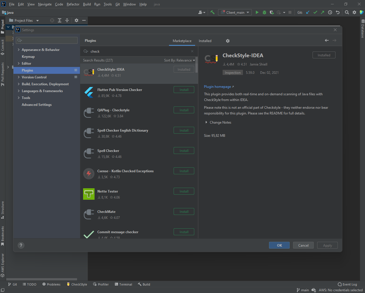
Task: Open the Refactor menu
Action: pyautogui.click(x=73, y=4)
